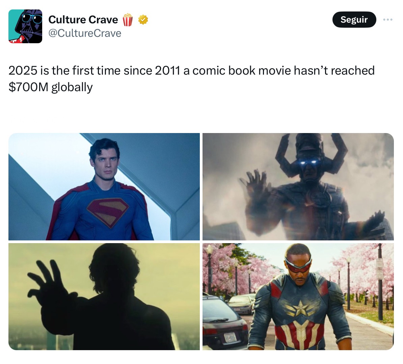Image resolution: width=403 pixels, height=364 pixels.
Task: Click the parked car's license plate
Action: tap(230, 337)
